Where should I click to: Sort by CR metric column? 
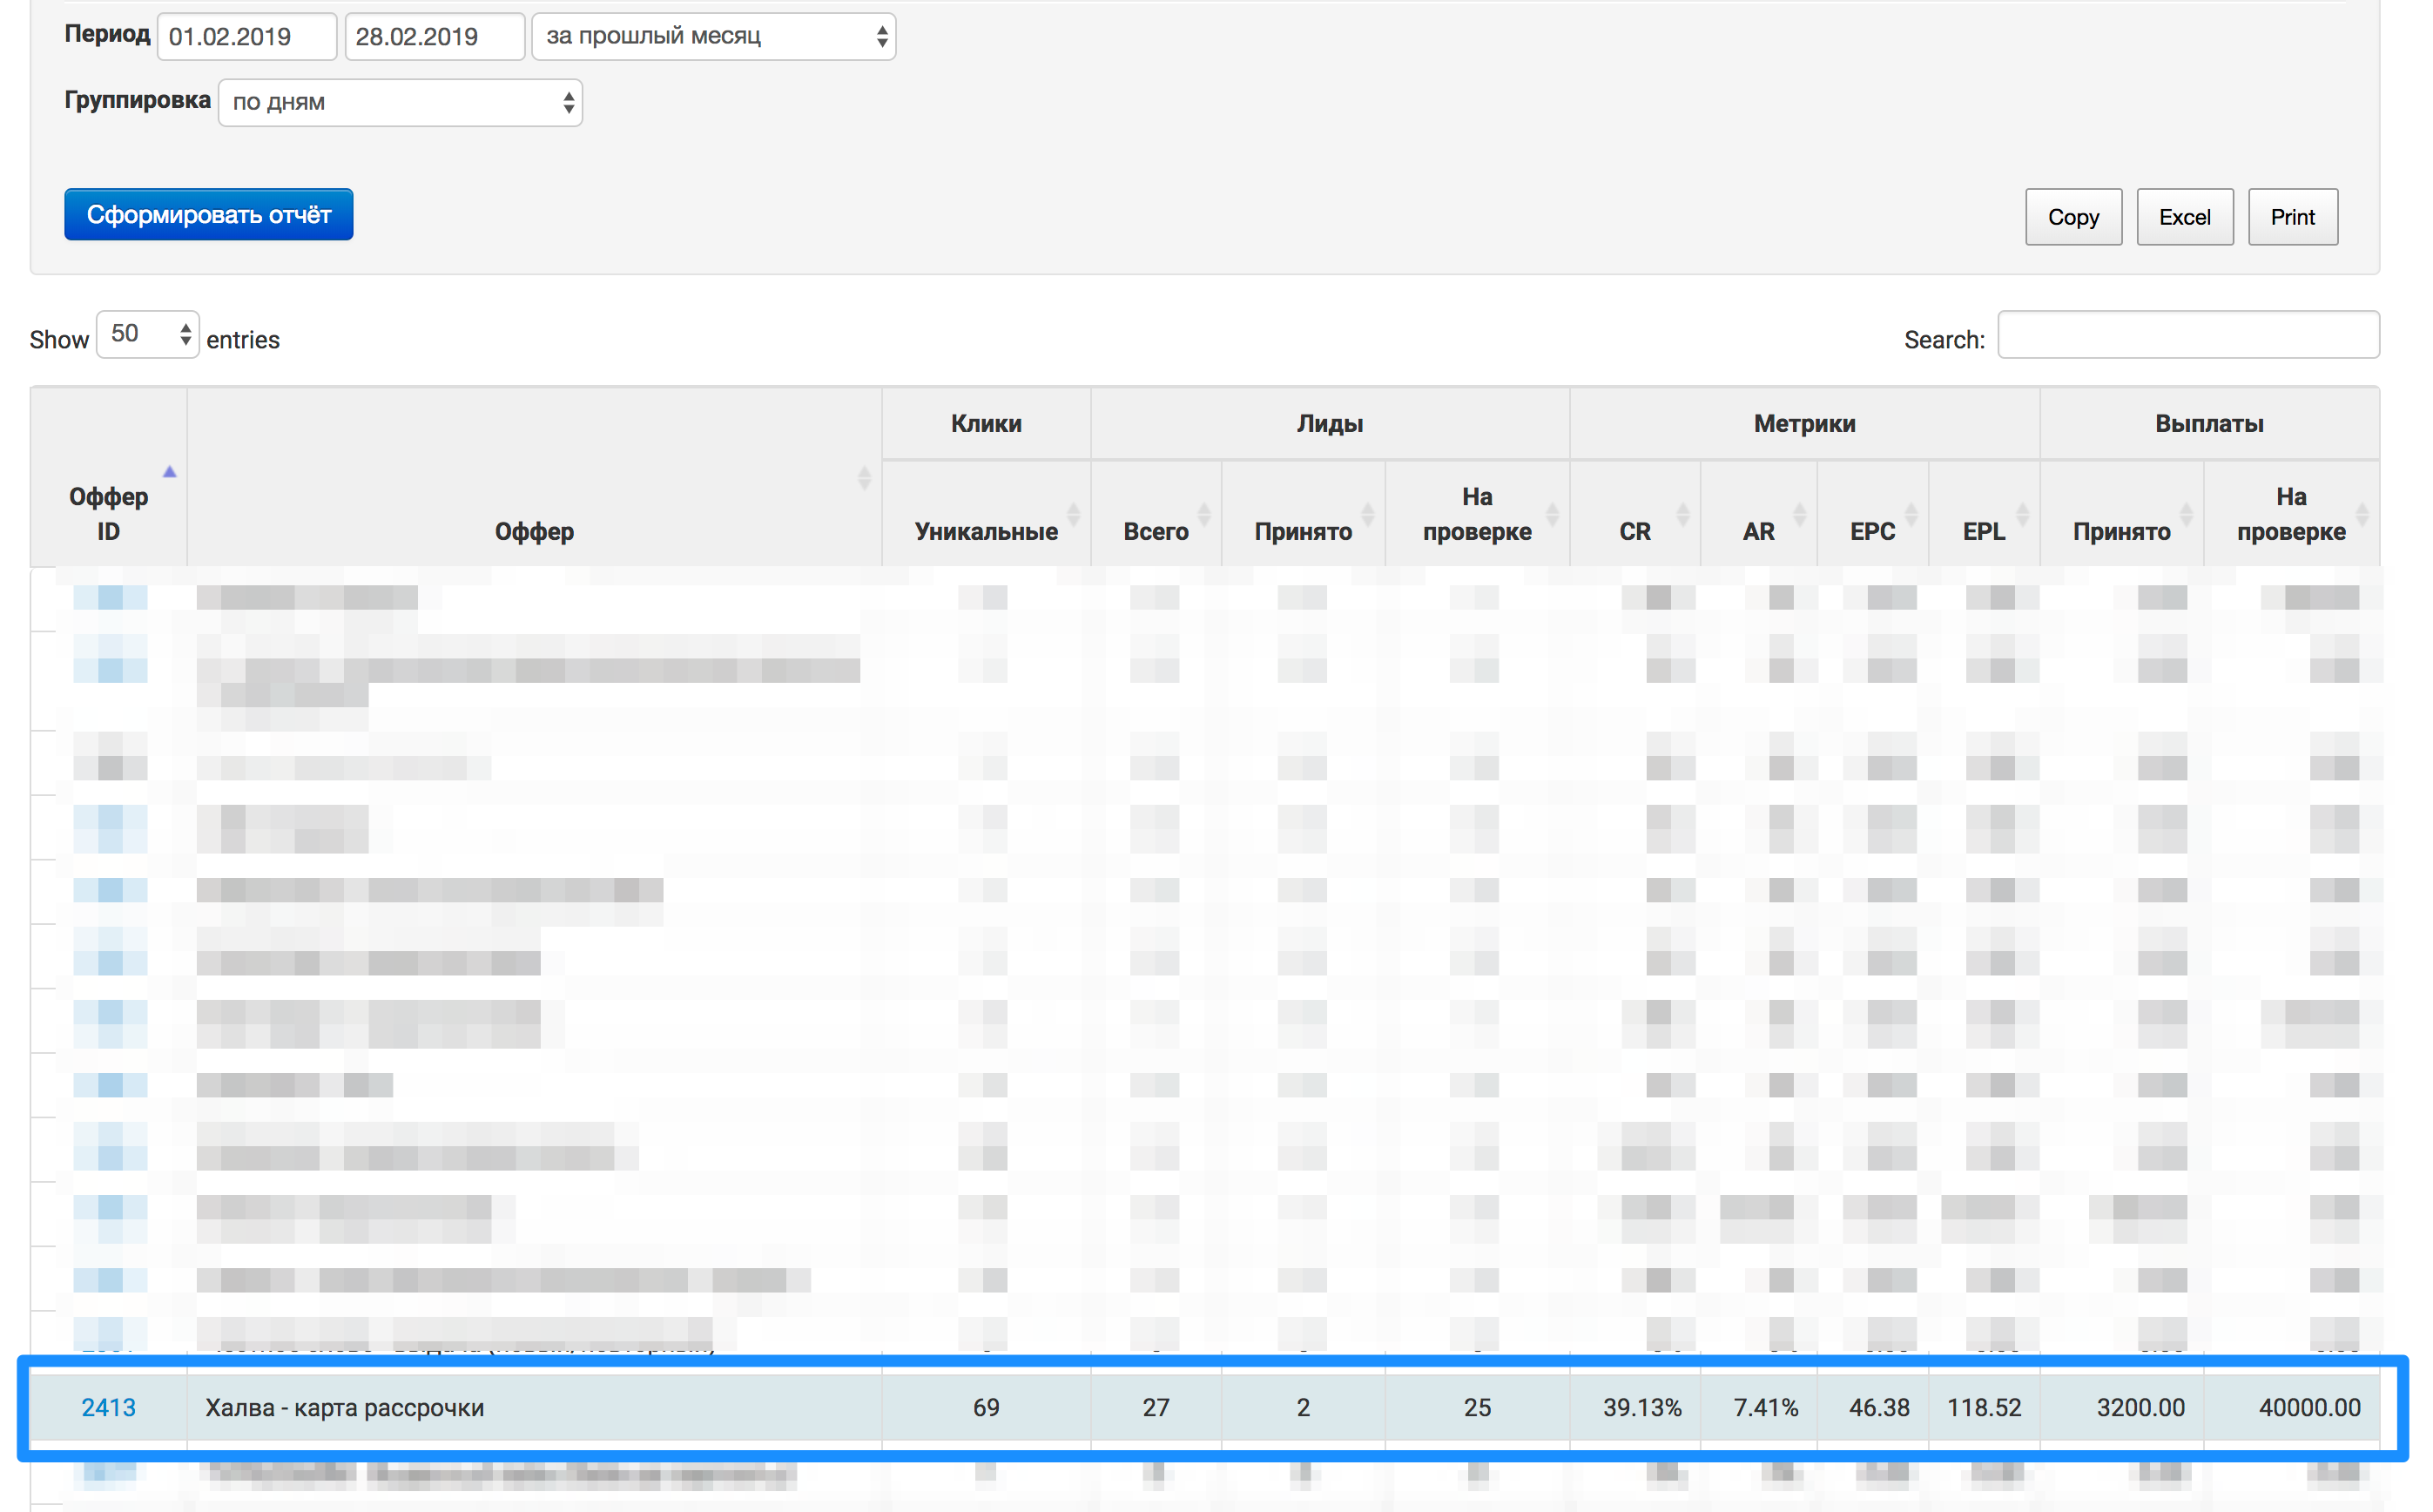point(1634,531)
